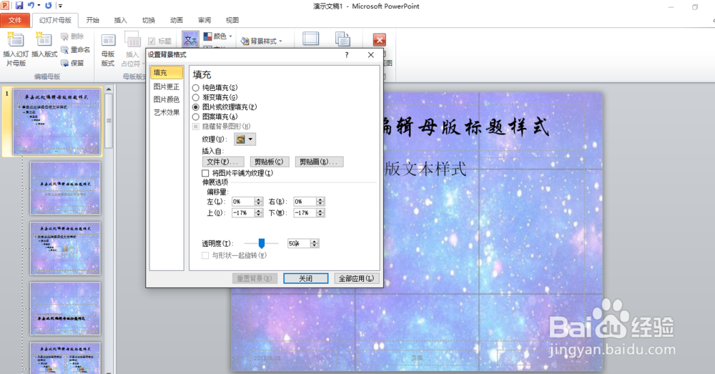The height and width of the screenshot is (374, 715).
Task: Click the 左 offset spinner arrows
Action: click(x=259, y=201)
